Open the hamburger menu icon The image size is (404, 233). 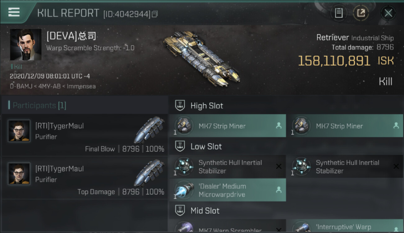click(14, 12)
